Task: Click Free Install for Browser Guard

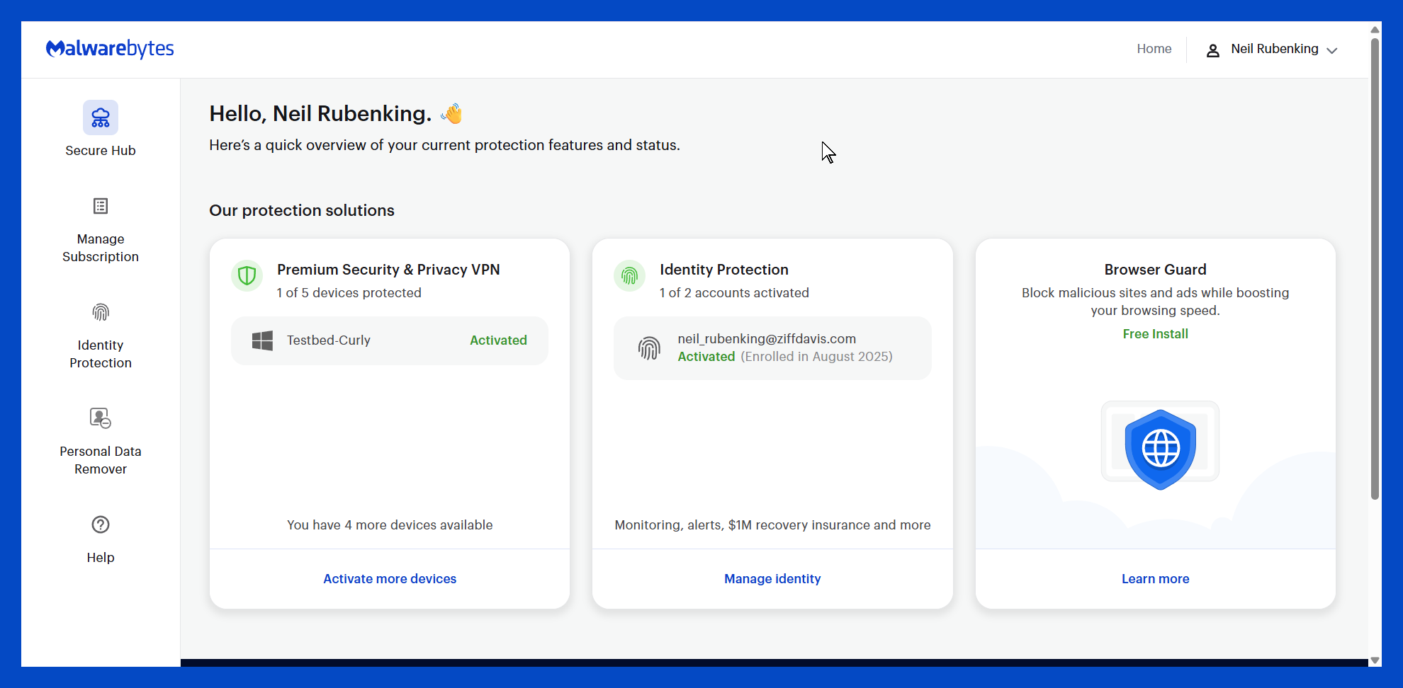Action: [x=1156, y=334]
